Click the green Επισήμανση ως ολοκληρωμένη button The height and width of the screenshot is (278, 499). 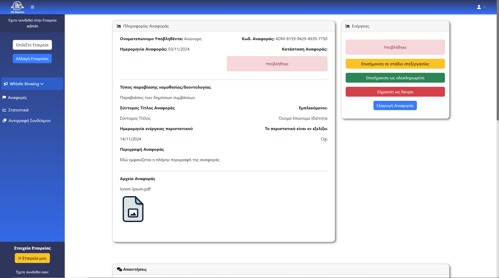(395, 78)
